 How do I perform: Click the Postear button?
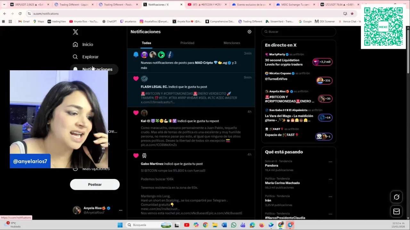pos(95,184)
